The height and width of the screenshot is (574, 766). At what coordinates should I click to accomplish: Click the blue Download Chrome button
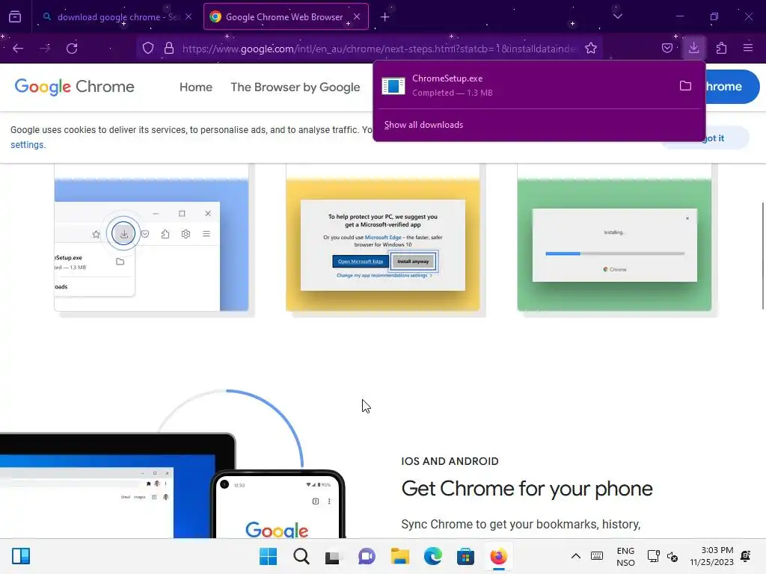coord(732,87)
